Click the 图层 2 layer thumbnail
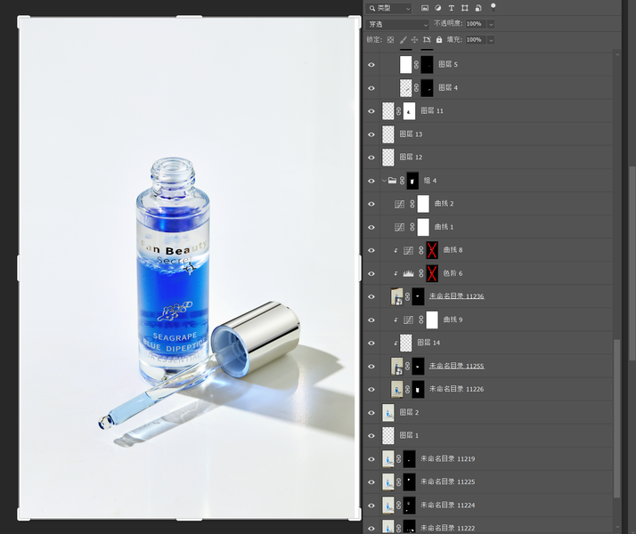 388,412
